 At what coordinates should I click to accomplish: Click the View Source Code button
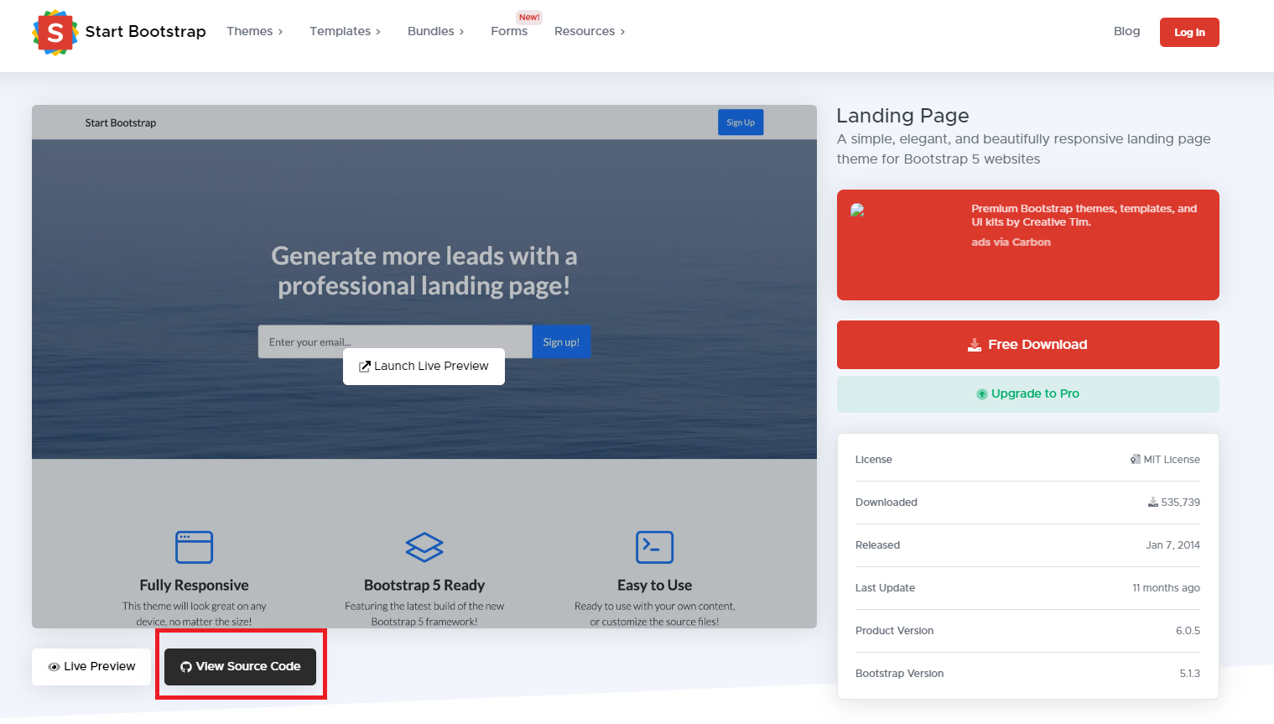(x=240, y=667)
